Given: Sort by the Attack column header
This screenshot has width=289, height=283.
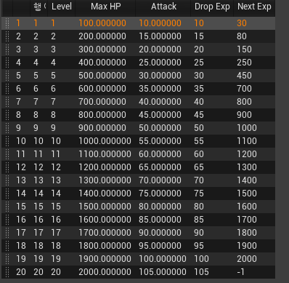Looking at the screenshot, I should pyautogui.click(x=163, y=7).
